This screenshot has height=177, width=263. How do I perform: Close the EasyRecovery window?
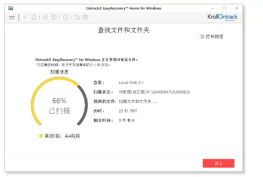[237, 8]
